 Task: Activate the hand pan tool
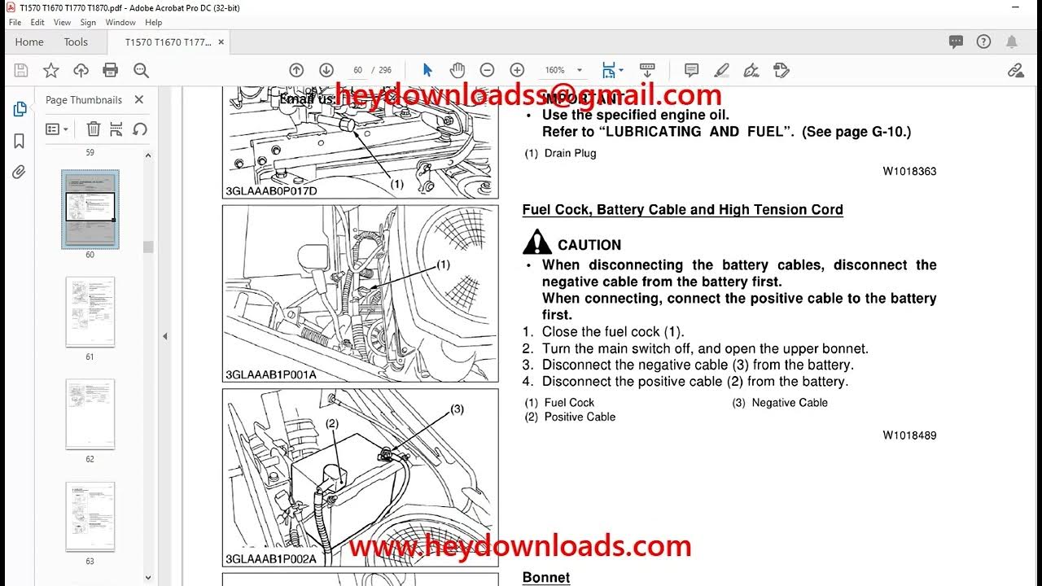coord(458,70)
